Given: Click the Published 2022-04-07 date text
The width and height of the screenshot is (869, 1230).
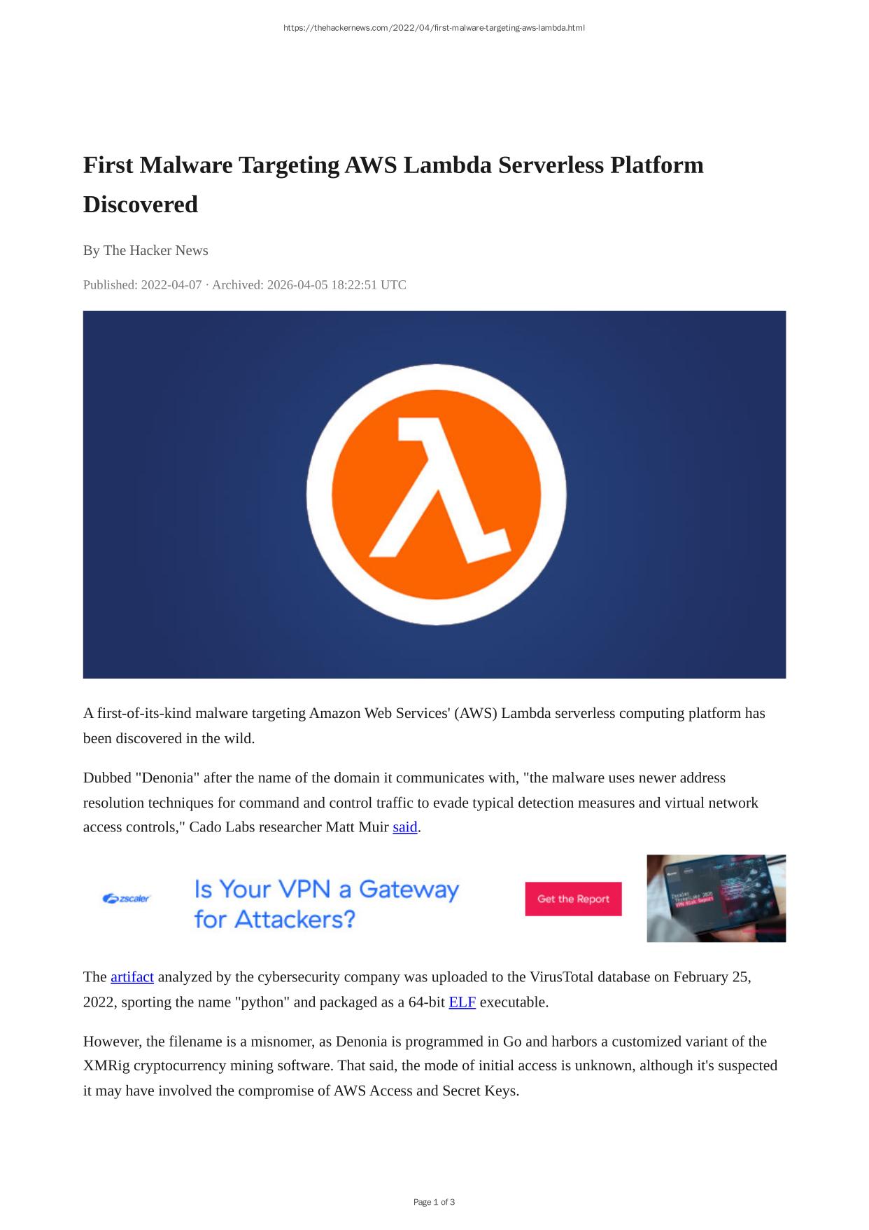Looking at the screenshot, I should click(x=142, y=285).
